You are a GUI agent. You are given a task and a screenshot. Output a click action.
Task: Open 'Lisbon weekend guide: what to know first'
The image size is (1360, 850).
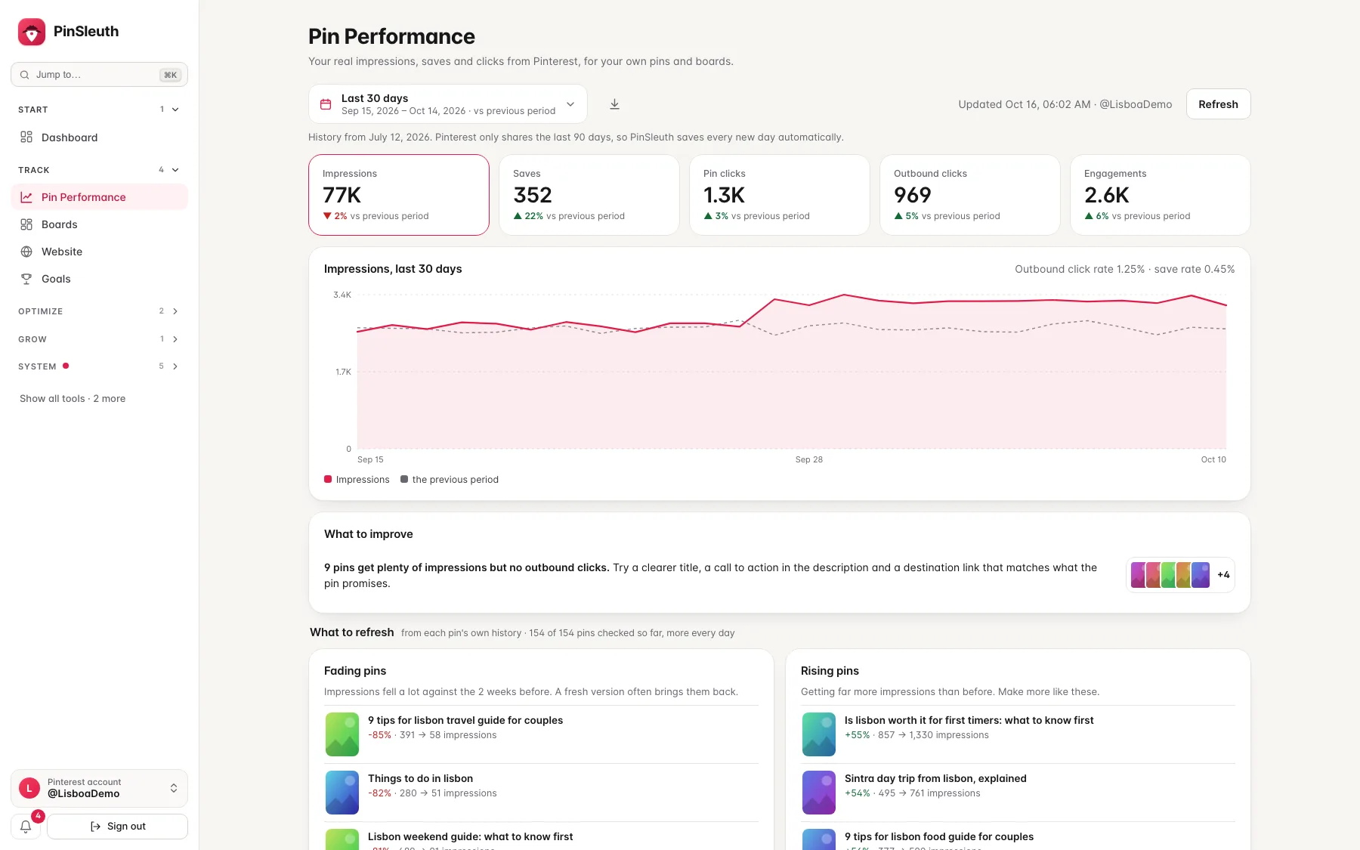coord(470,837)
